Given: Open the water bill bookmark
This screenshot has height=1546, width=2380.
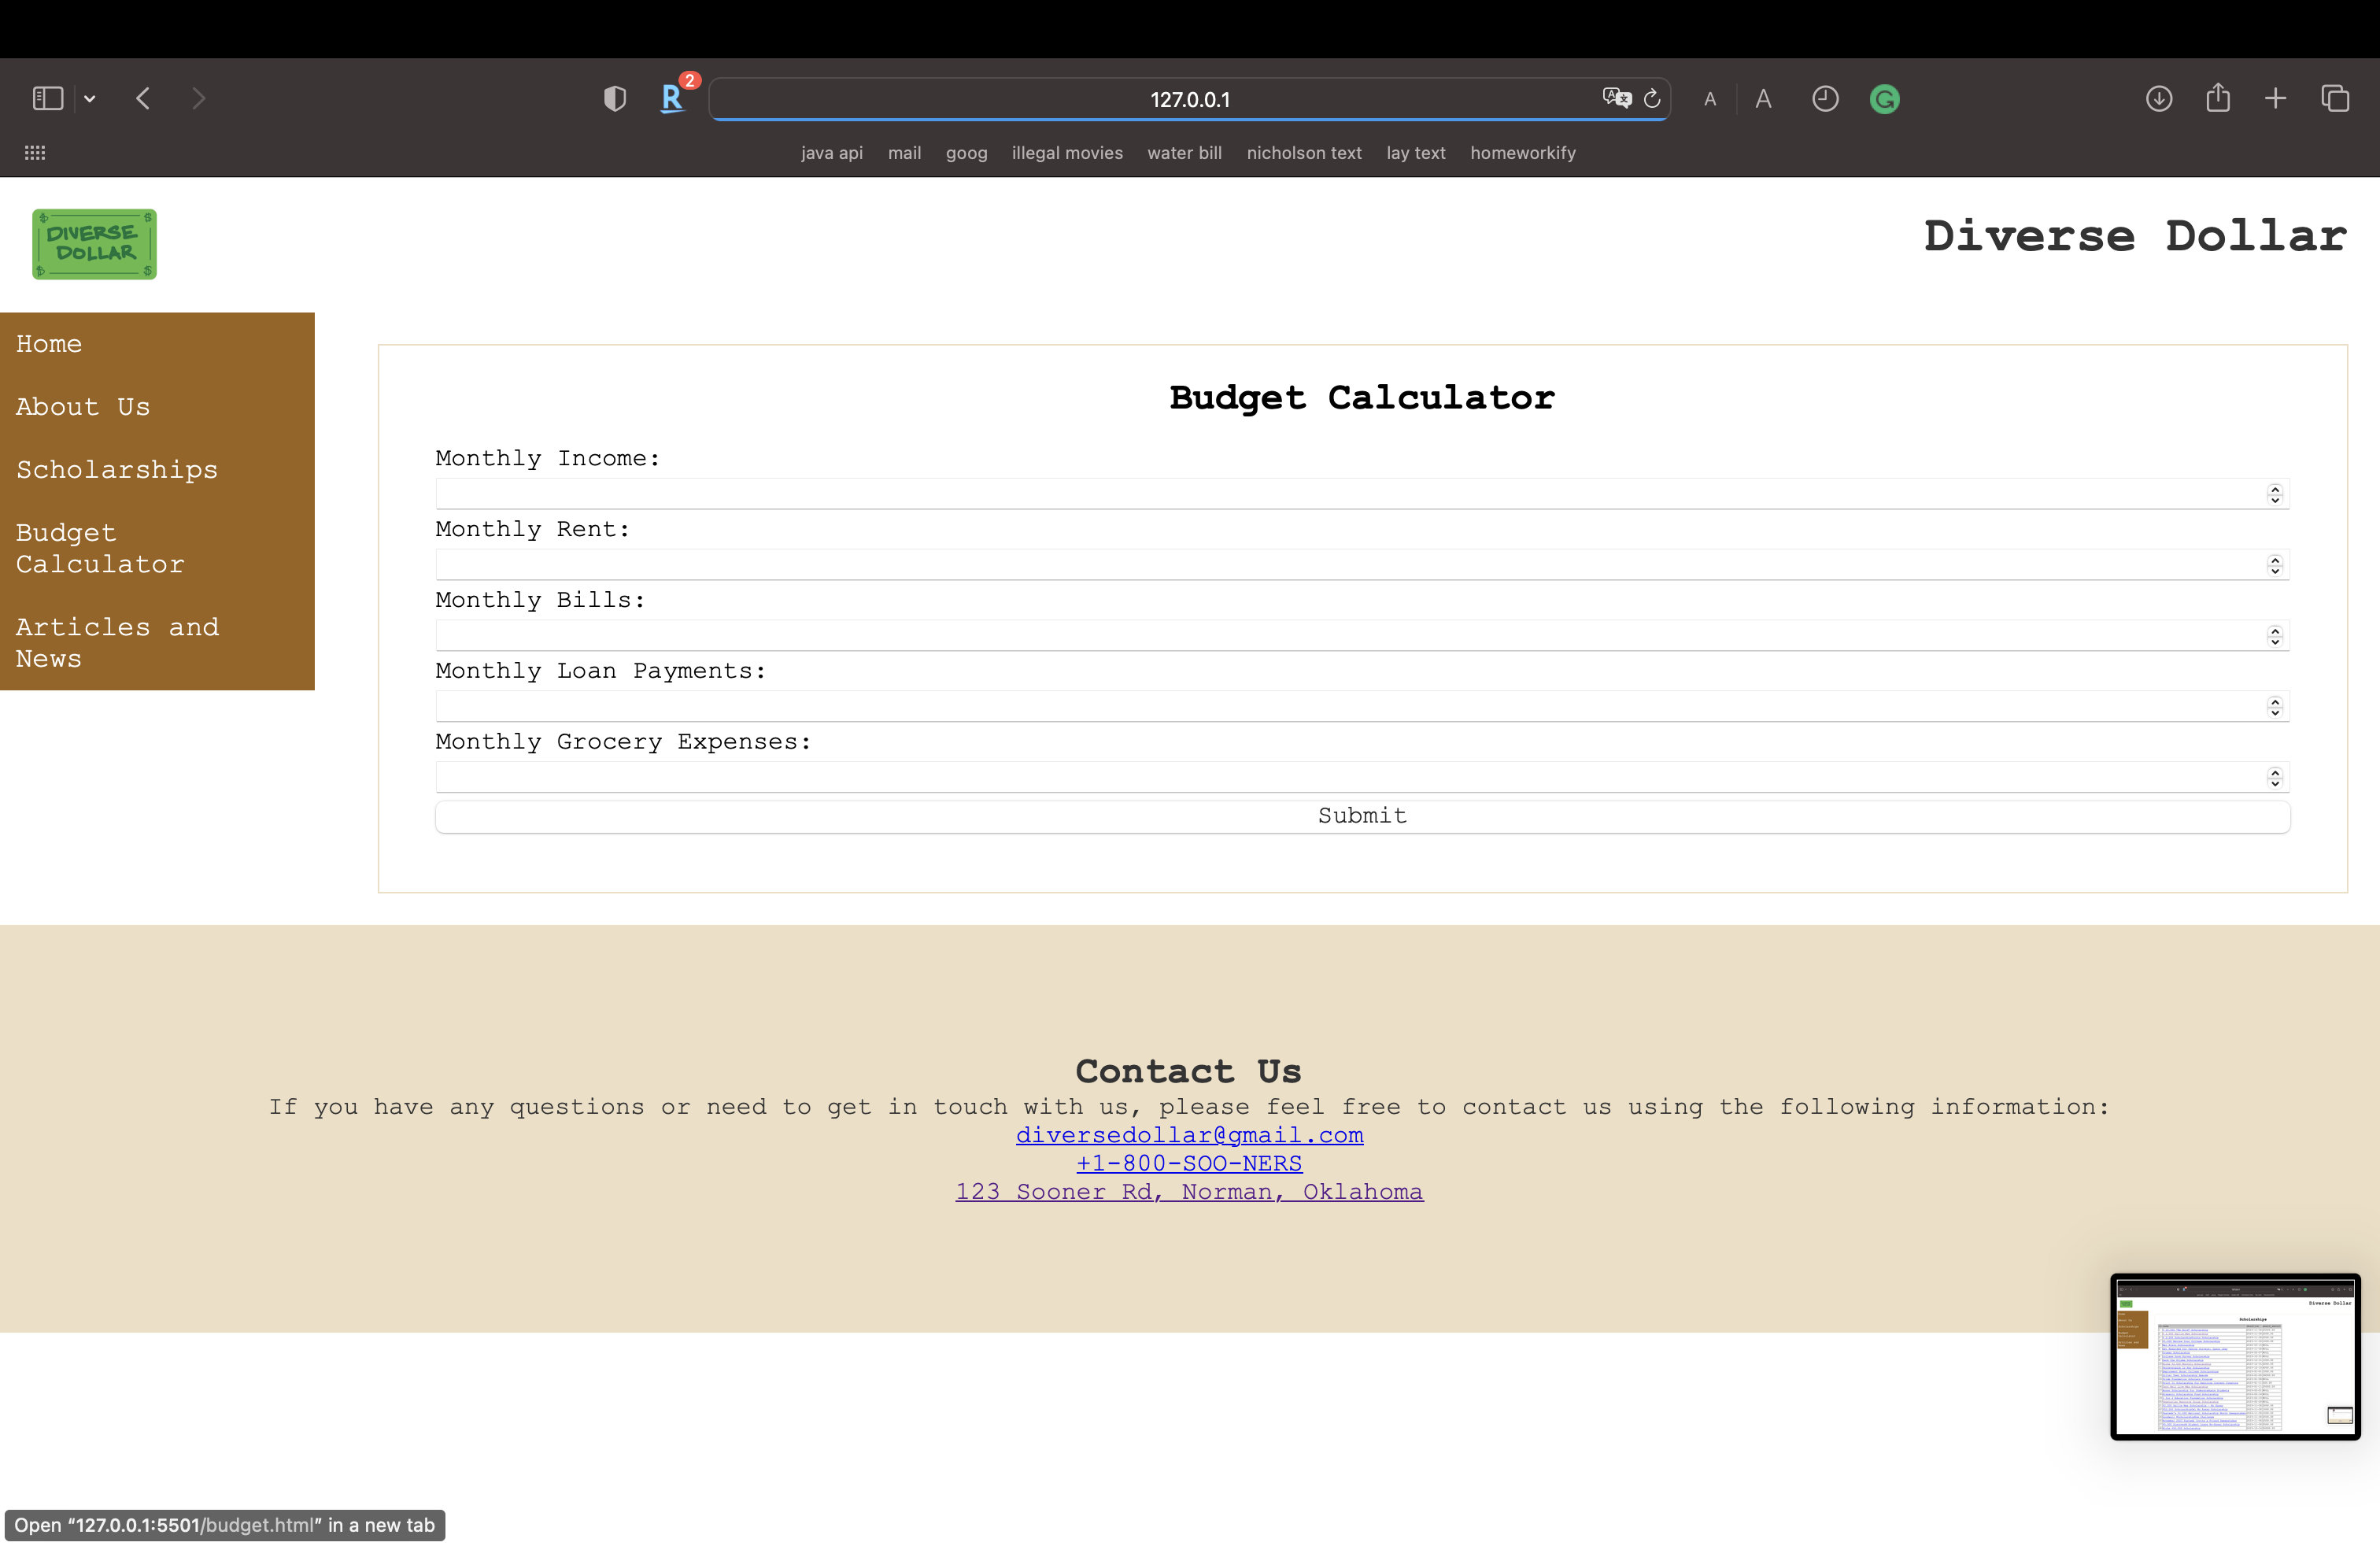Looking at the screenshot, I should point(1184,153).
